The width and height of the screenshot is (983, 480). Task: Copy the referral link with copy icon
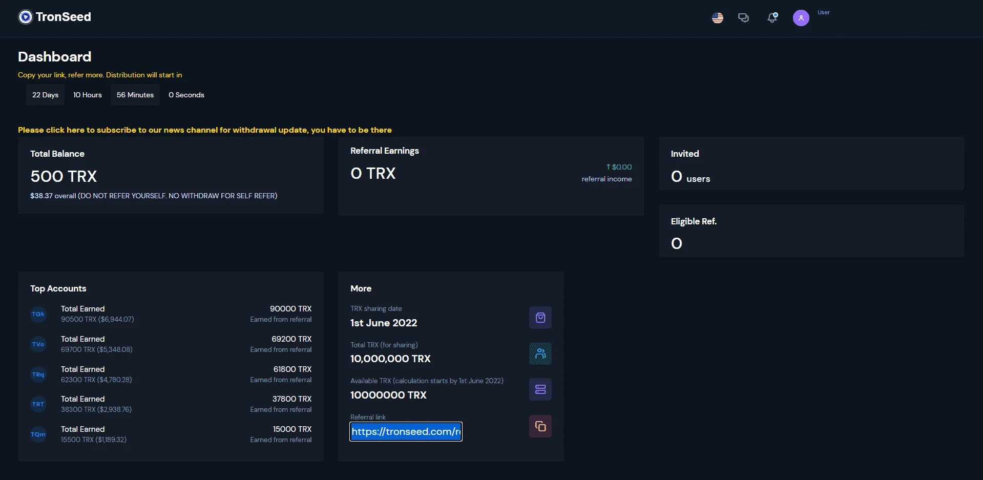540,426
